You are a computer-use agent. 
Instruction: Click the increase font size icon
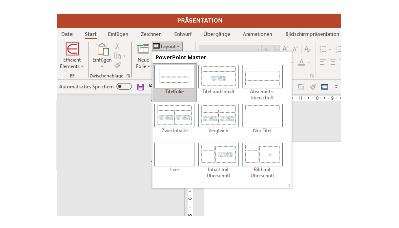(286, 49)
